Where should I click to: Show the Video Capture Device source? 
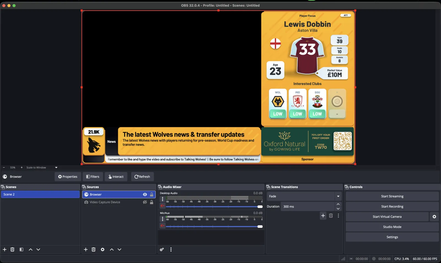145,202
